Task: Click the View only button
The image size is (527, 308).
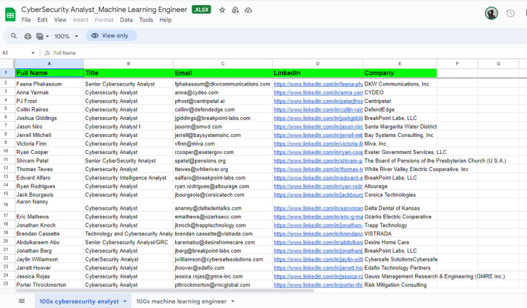Action: (x=111, y=36)
